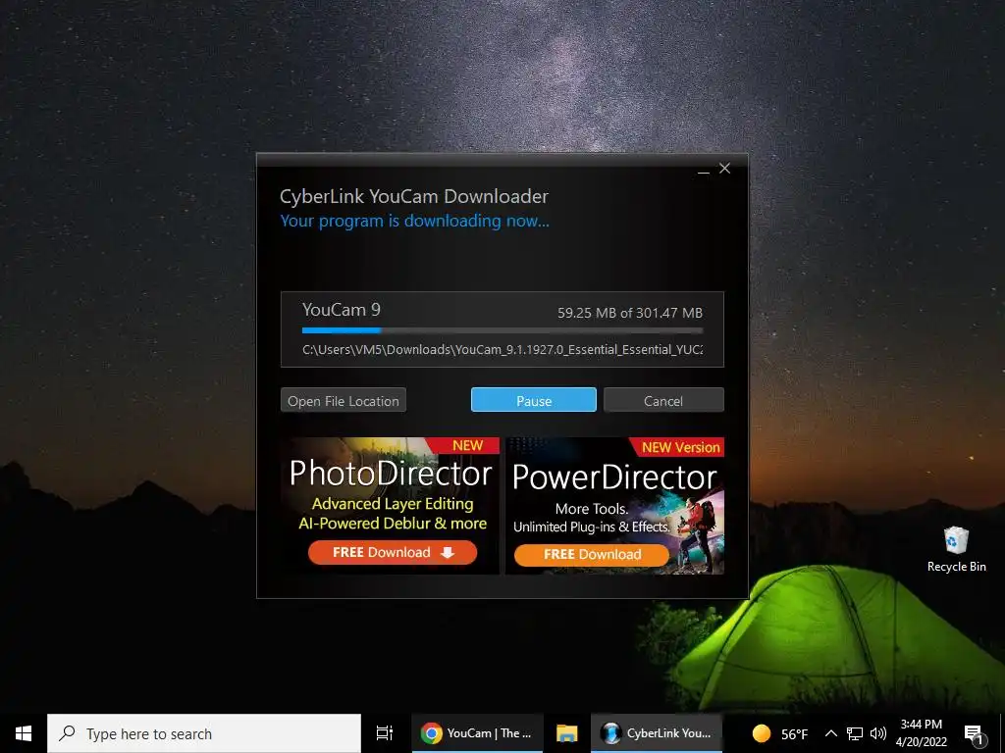Switch to the Chrome YouCam taskbar window
The image size is (1005, 753).
[x=477, y=733]
